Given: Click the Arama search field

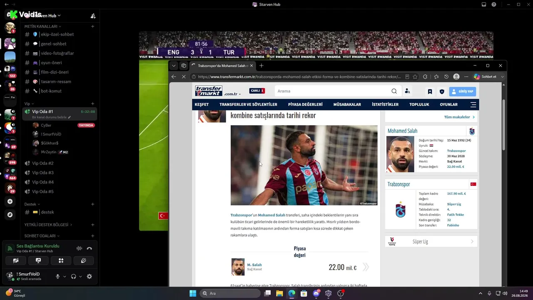Looking at the screenshot, I should (x=332, y=91).
